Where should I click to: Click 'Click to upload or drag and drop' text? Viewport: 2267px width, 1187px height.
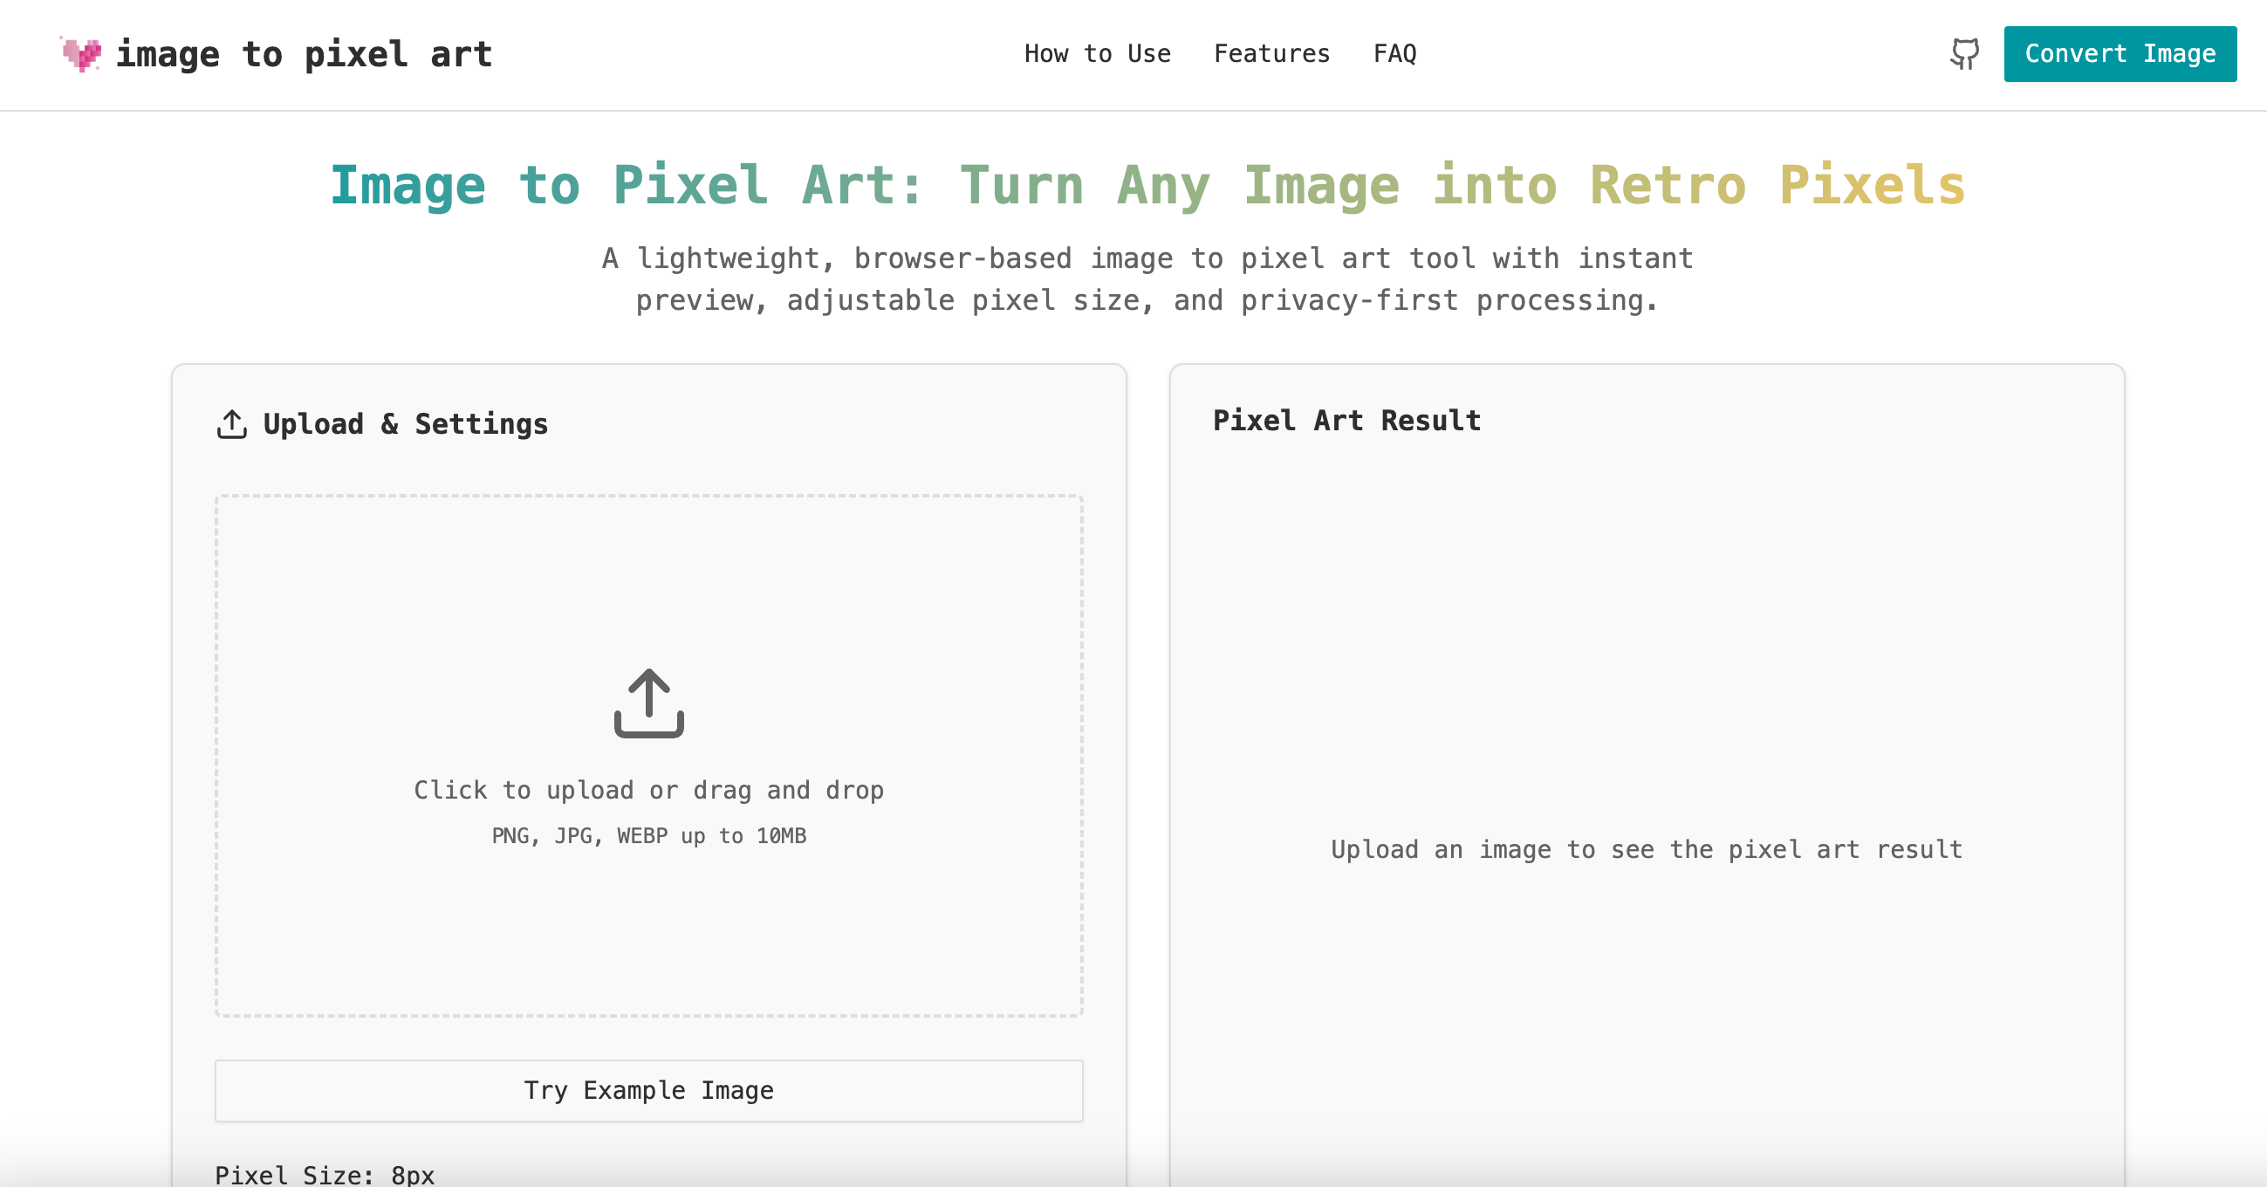(x=648, y=790)
